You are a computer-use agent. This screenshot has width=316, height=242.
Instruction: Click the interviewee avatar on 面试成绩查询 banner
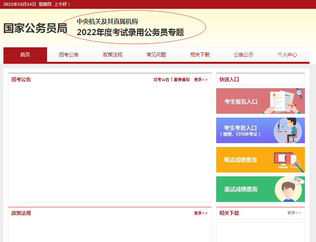[289, 189]
